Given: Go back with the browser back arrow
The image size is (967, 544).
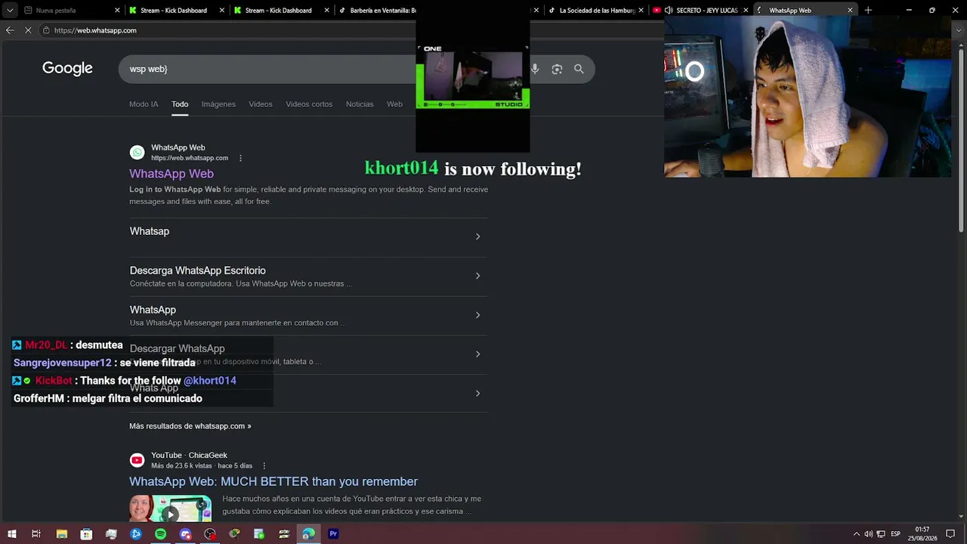Looking at the screenshot, I should click(x=10, y=30).
